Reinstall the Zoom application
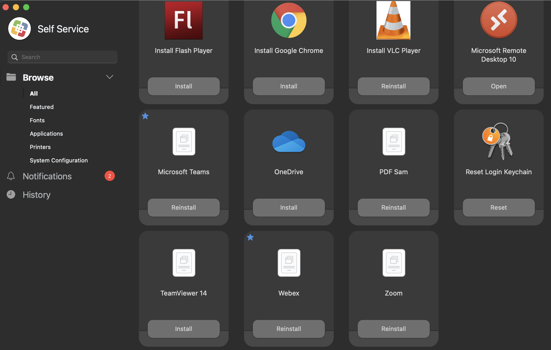 [x=393, y=329]
